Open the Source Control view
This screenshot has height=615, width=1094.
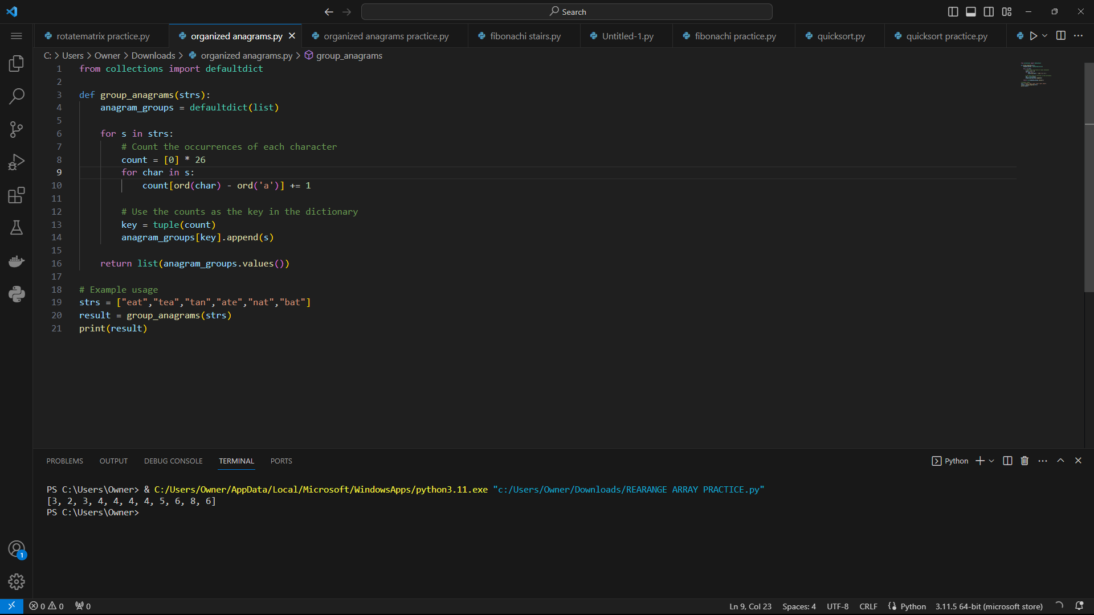(17, 129)
